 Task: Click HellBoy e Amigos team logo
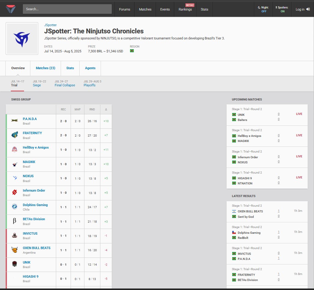pyautogui.click(x=14, y=150)
